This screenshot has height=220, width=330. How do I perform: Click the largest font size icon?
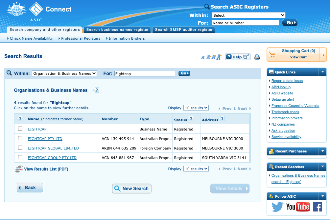pyautogui.click(x=219, y=57)
